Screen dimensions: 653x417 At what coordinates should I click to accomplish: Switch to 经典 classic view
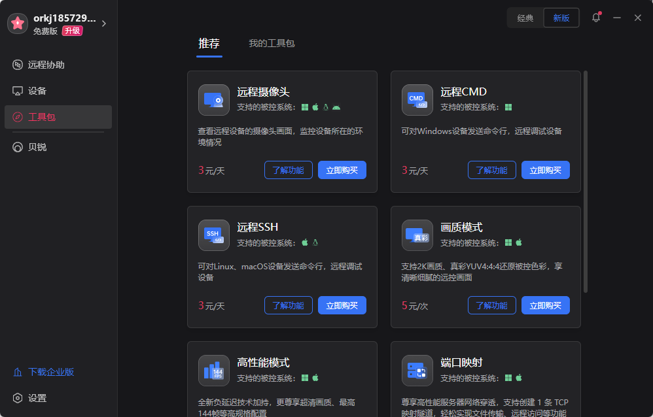click(x=525, y=18)
